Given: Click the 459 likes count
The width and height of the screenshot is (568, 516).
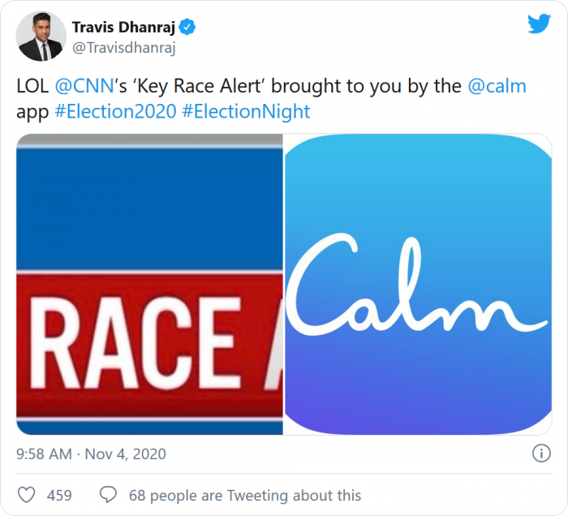Looking at the screenshot, I should pyautogui.click(x=59, y=495).
